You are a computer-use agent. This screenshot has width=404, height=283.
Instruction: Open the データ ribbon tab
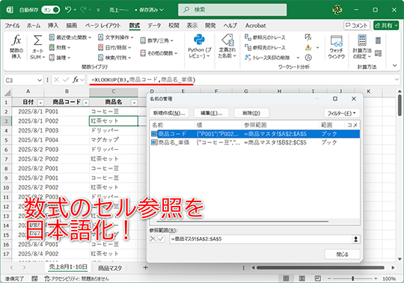pos(154,25)
